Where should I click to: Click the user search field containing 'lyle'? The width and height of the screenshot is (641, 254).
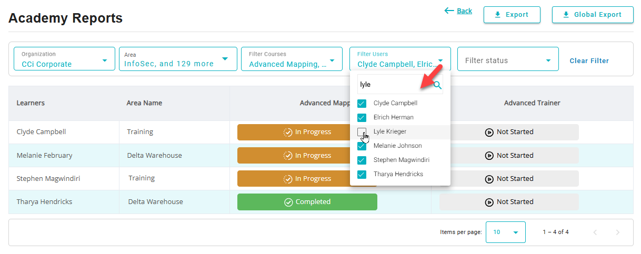click(x=394, y=85)
